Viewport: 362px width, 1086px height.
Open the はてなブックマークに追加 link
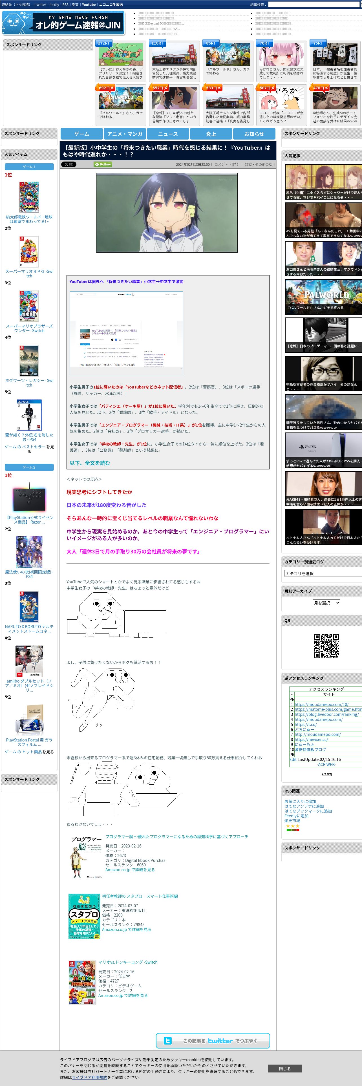[308, 811]
